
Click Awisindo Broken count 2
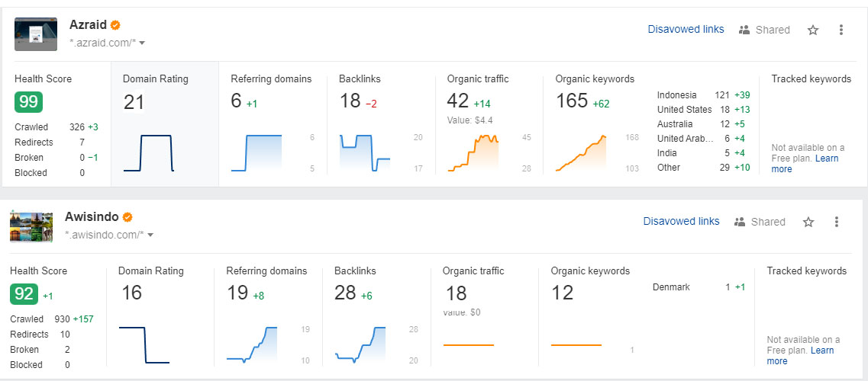[x=67, y=350]
